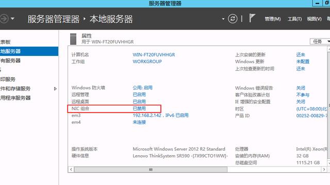Click the Lenovo ThinkSystem SR590 hardware text

click(x=180, y=156)
